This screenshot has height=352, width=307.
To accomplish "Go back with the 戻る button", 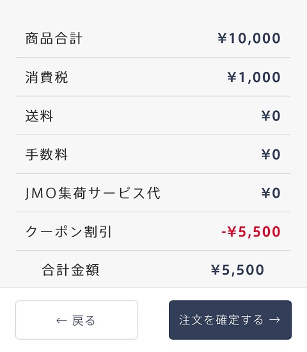I will 77,320.
